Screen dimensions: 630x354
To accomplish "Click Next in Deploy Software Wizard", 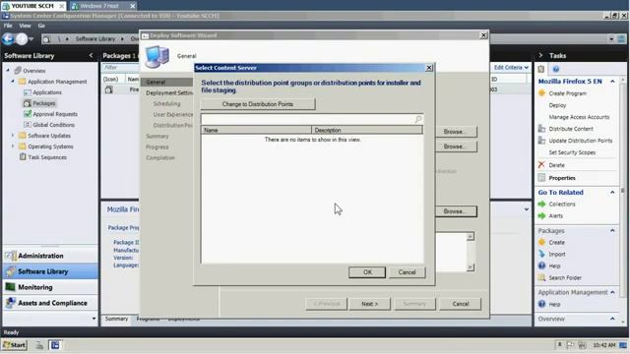I will [370, 304].
